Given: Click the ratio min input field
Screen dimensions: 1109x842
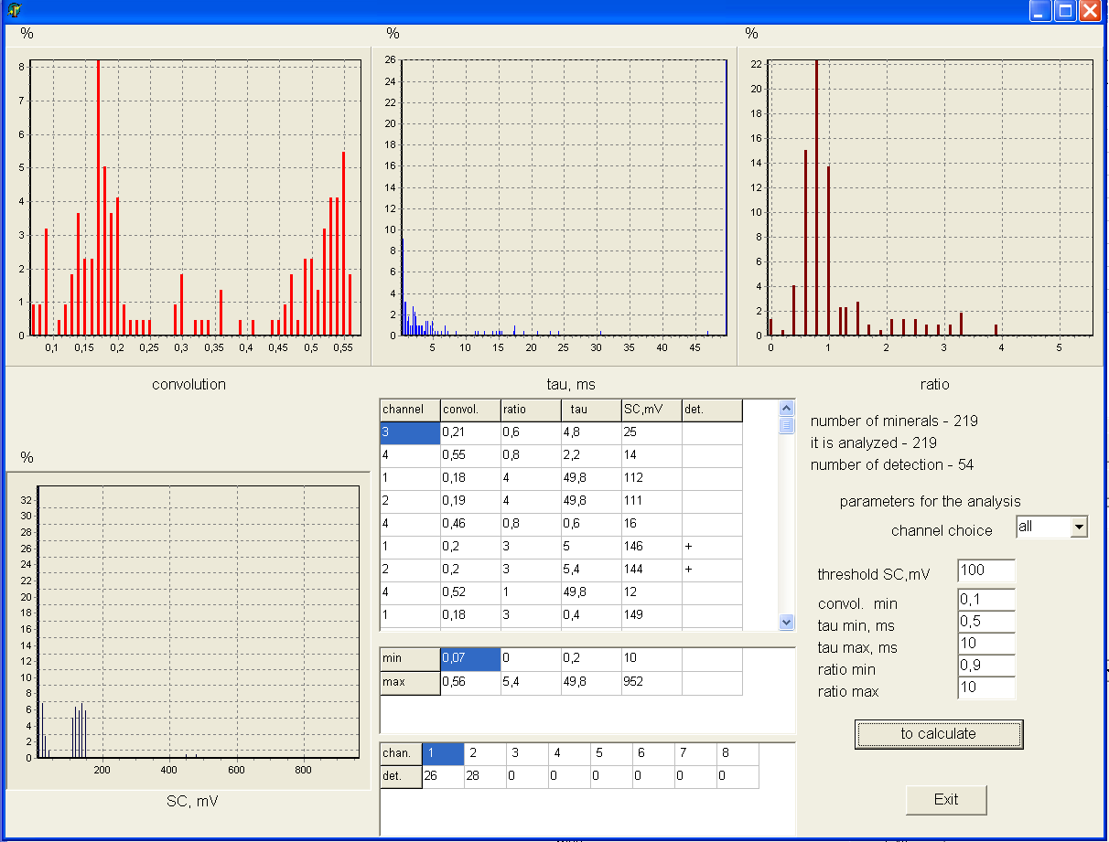Looking at the screenshot, I should tap(985, 666).
